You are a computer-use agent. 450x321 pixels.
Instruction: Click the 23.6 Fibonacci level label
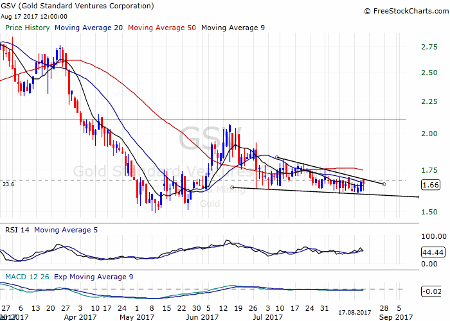[x=8, y=184]
